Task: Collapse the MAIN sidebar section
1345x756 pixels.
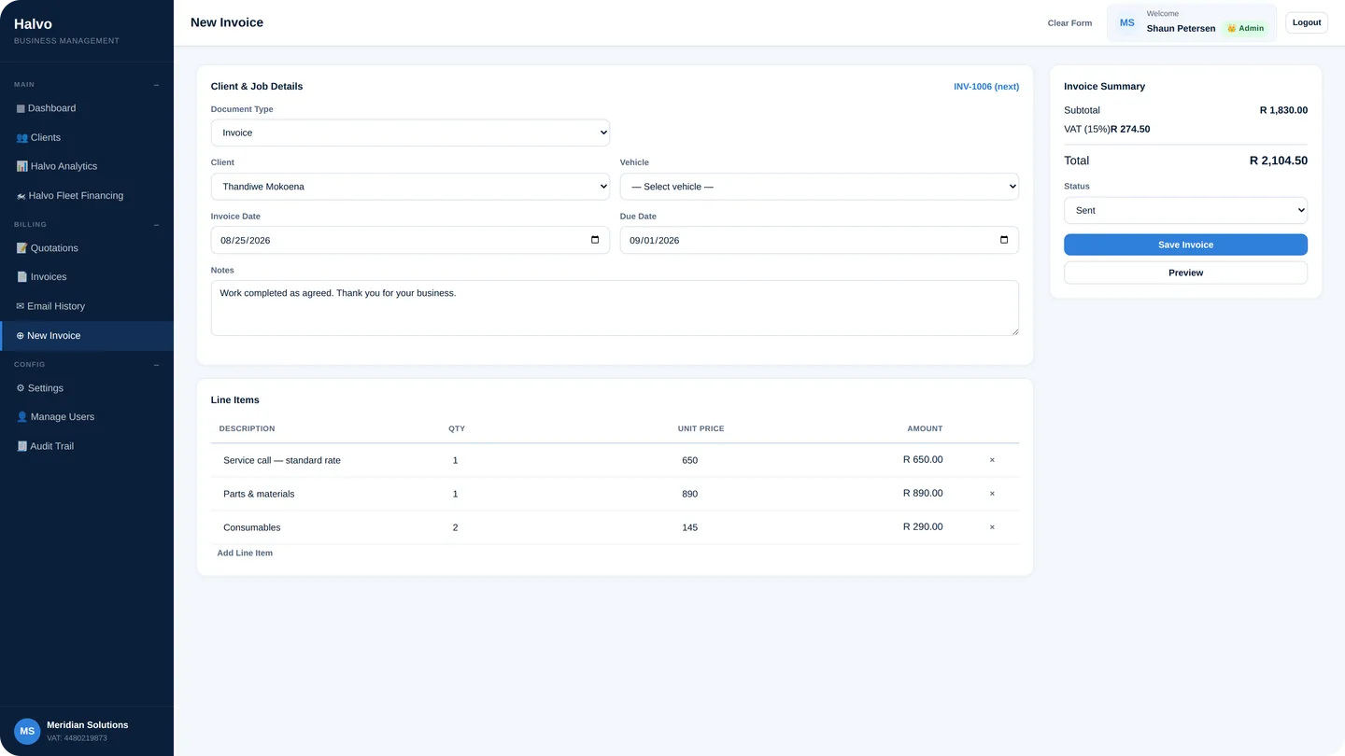Action: (156, 85)
